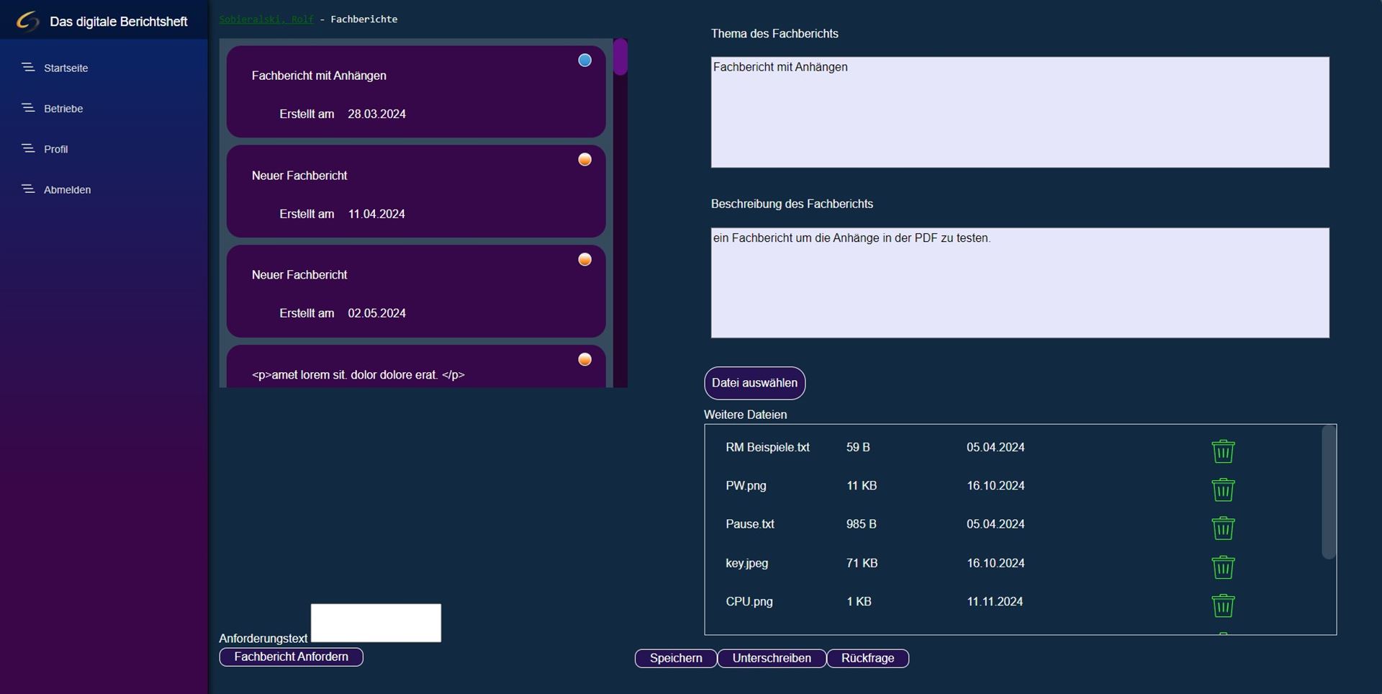1382x694 pixels.
Task: Click the 11 KB file size
Action: click(862, 486)
